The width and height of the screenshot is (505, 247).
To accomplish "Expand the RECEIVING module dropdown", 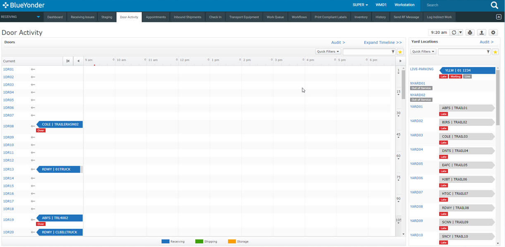I will (38, 17).
